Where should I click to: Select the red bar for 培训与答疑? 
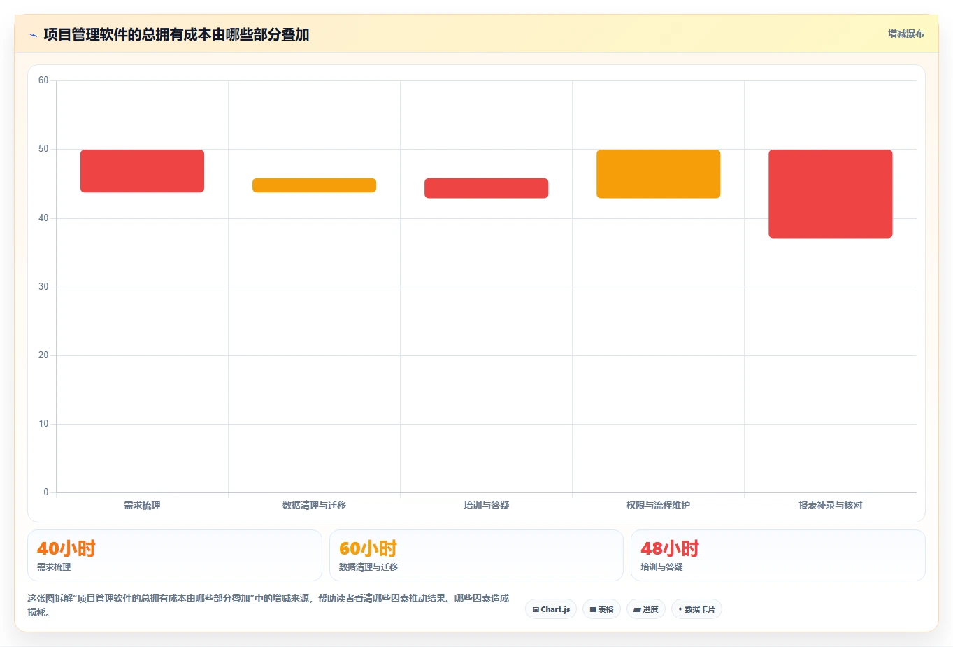point(486,188)
